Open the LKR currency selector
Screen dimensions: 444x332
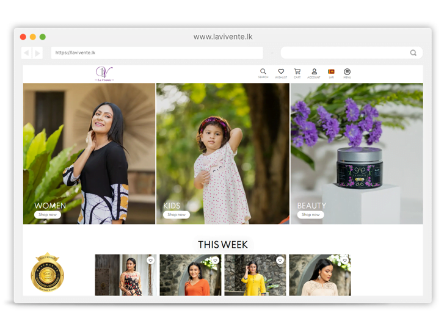coord(331,72)
